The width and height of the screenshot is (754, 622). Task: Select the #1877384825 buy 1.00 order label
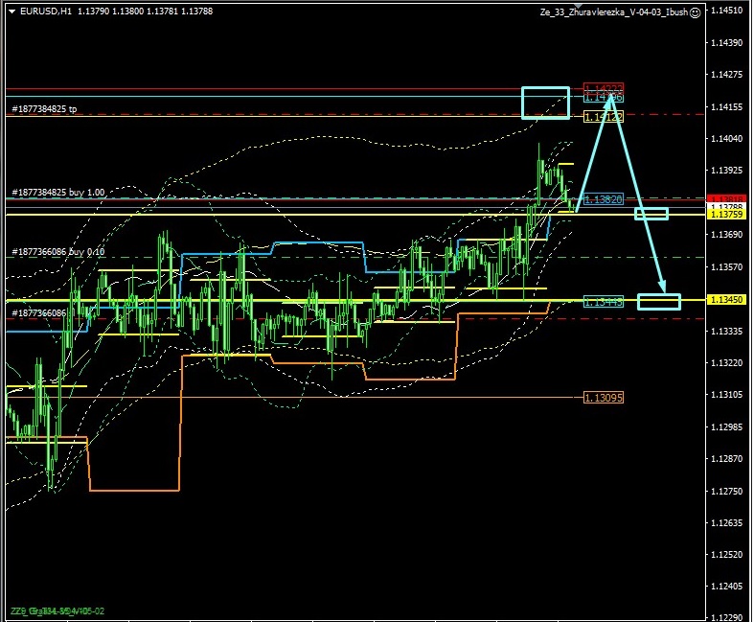57,193
